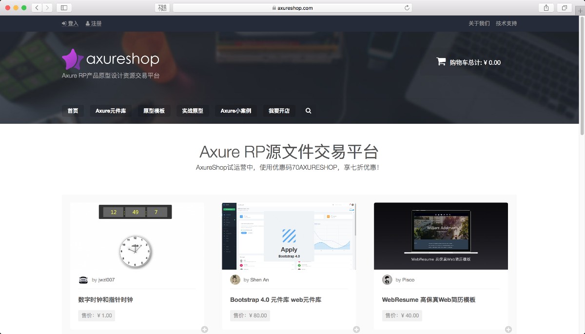Open the Bootstrap 4.0 元件库 web元件库 title

[x=275, y=300]
